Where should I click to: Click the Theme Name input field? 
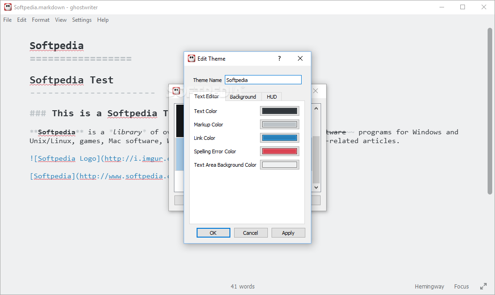pyautogui.click(x=263, y=80)
